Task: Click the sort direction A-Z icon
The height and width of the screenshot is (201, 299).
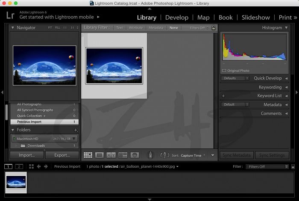Action: coord(165,155)
